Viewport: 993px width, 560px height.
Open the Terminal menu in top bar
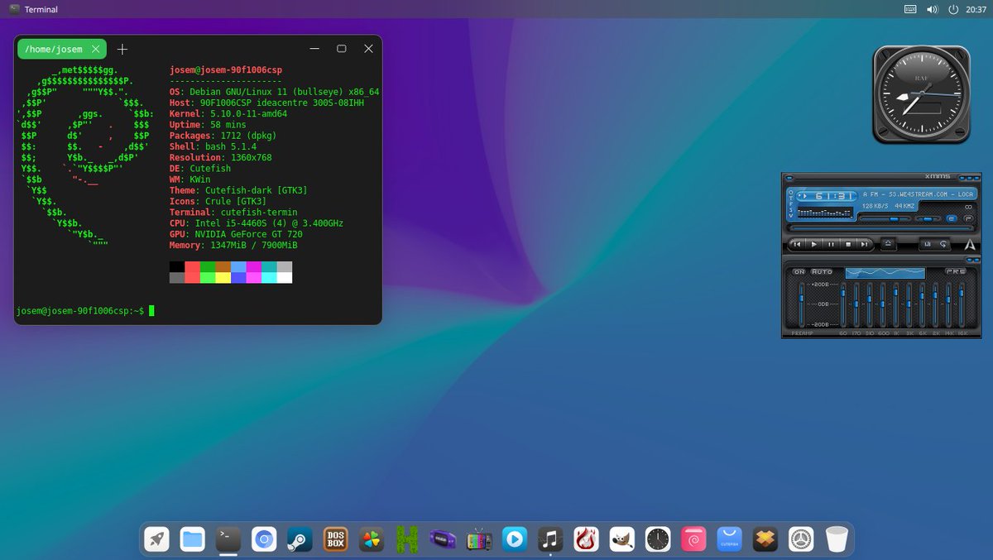pyautogui.click(x=33, y=9)
